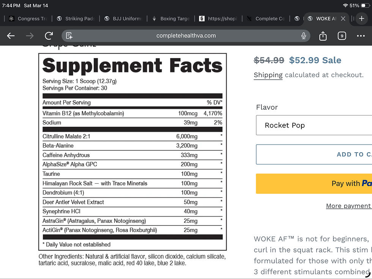Open the page reader menu icon
The height and width of the screenshot is (279, 372).
pyautogui.click(x=69, y=36)
